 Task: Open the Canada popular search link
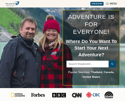[x=109, y=72]
